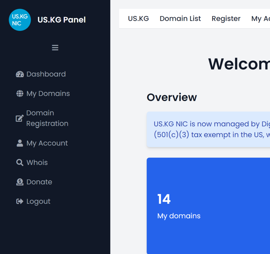Click the Logout arrow icon
Viewport: 270px width, 254px height.
20,201
